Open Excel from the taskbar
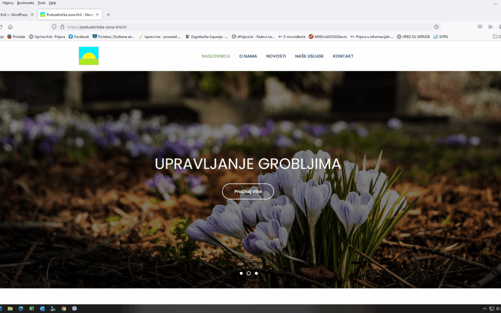Viewport: 501px width, 313px height. coord(32,308)
